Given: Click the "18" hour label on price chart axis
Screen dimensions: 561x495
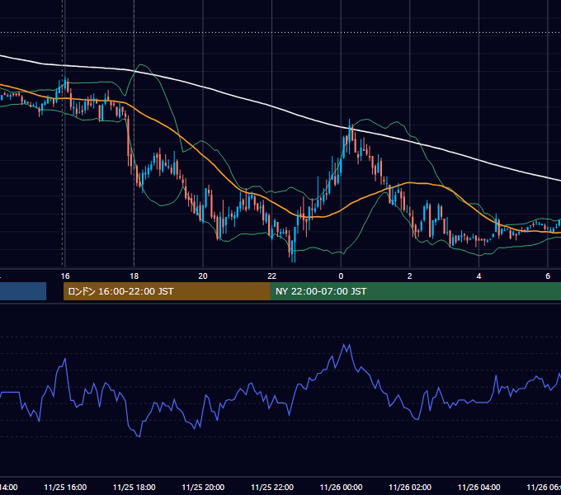Looking at the screenshot, I should point(134,276).
